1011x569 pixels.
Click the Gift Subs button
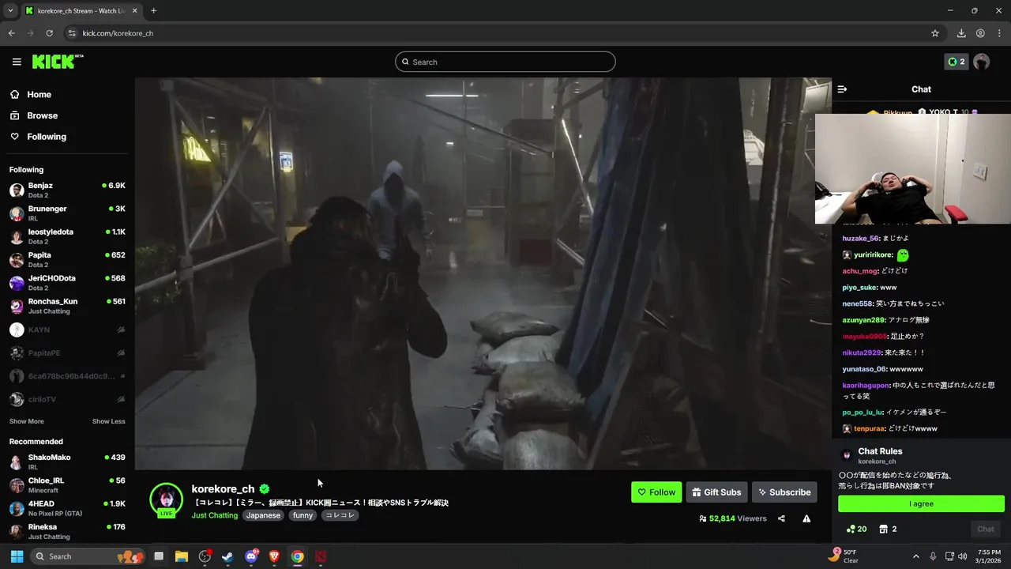[x=716, y=492]
